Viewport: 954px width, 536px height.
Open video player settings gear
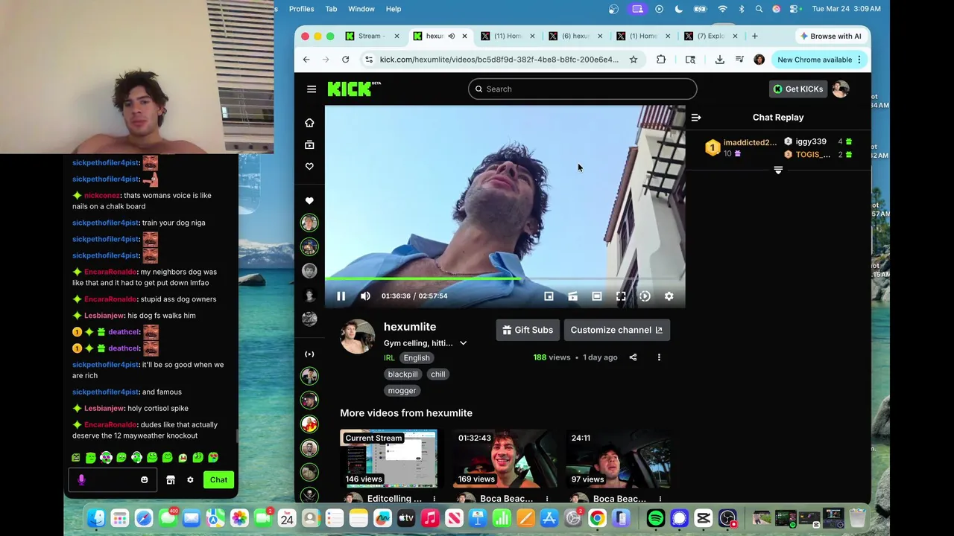(x=669, y=296)
